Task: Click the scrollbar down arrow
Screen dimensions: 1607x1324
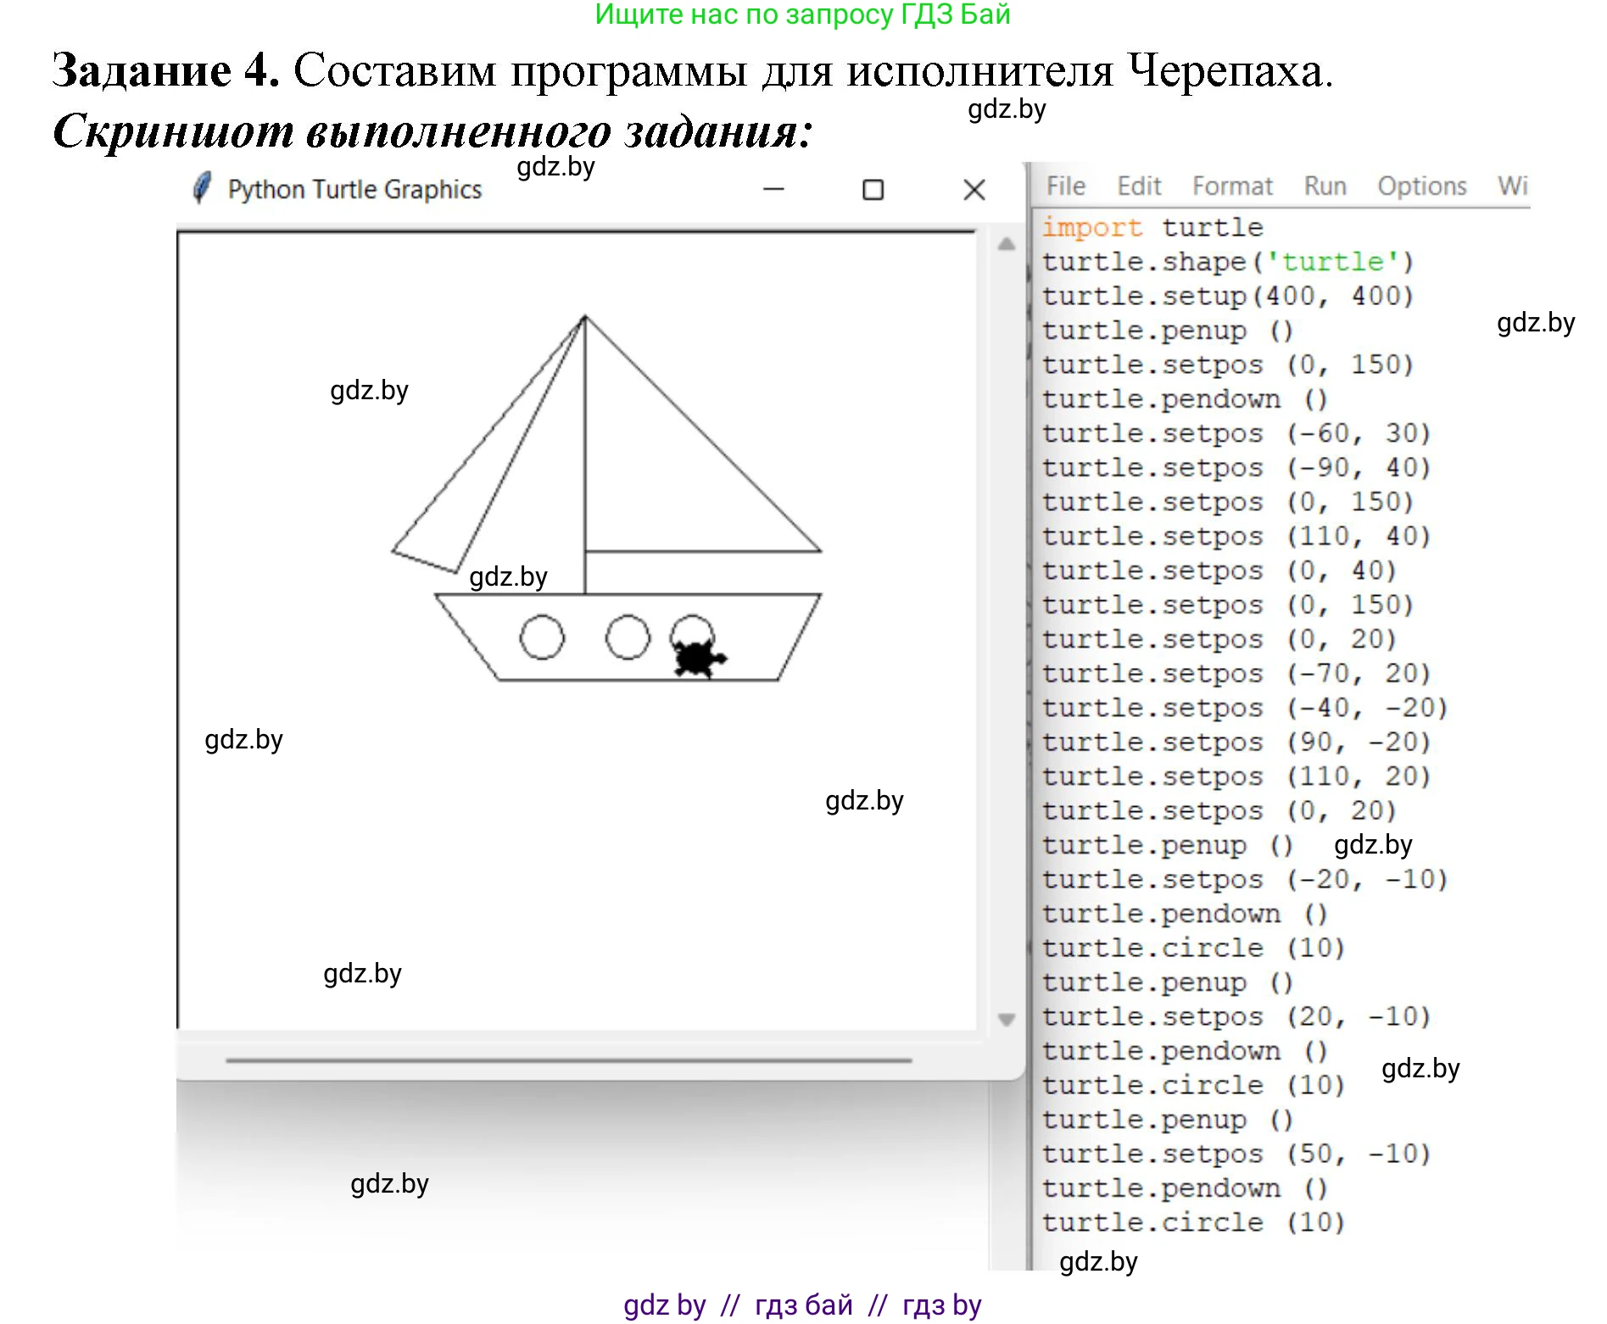Action: 1005,1021
